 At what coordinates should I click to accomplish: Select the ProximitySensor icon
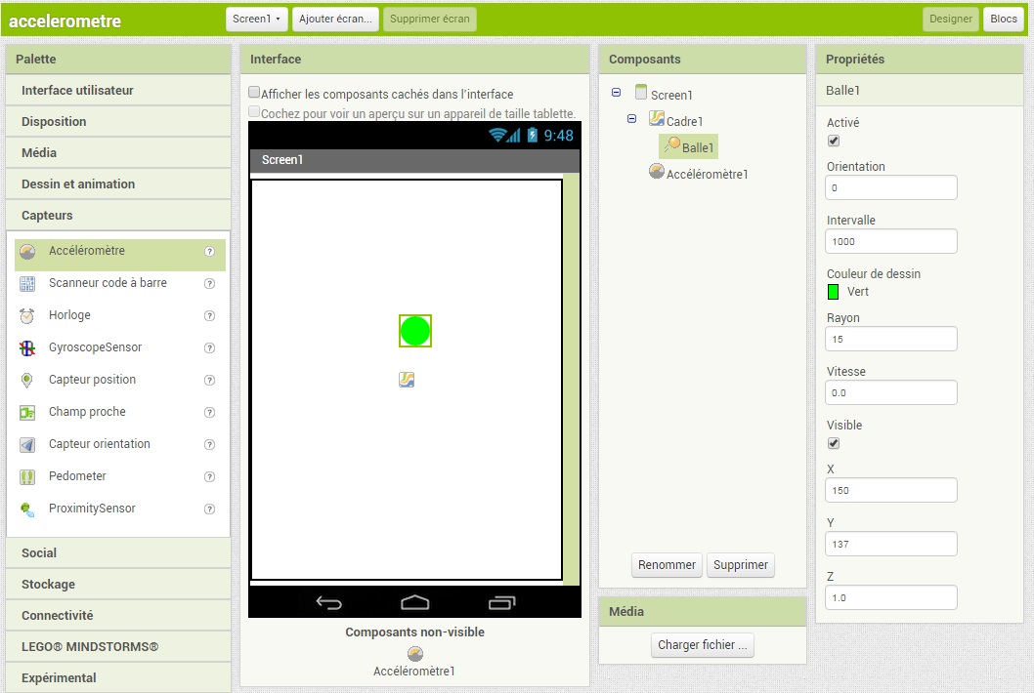point(27,510)
